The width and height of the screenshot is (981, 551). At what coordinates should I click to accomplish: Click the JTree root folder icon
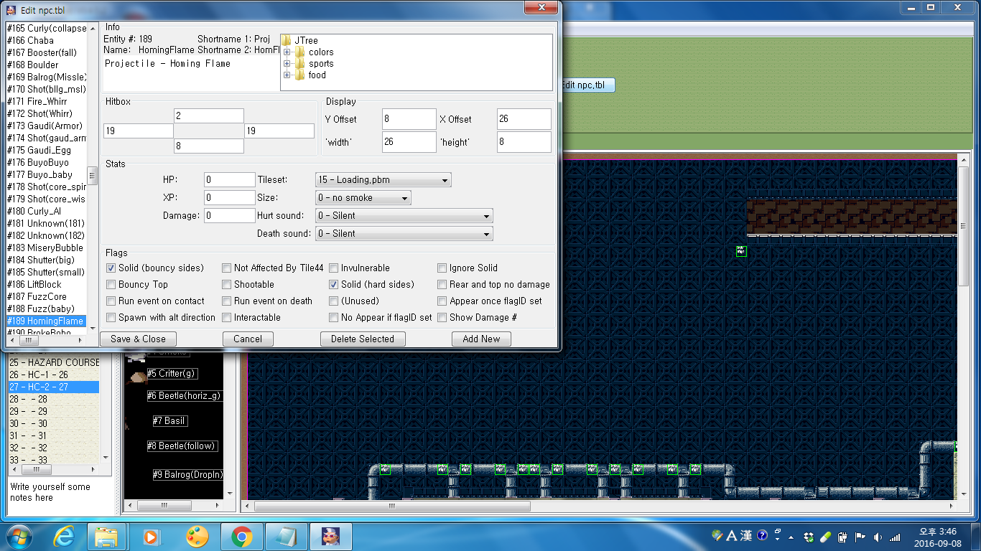click(286, 40)
